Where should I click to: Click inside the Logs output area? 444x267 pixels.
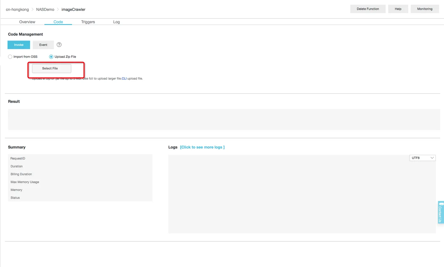302,194
